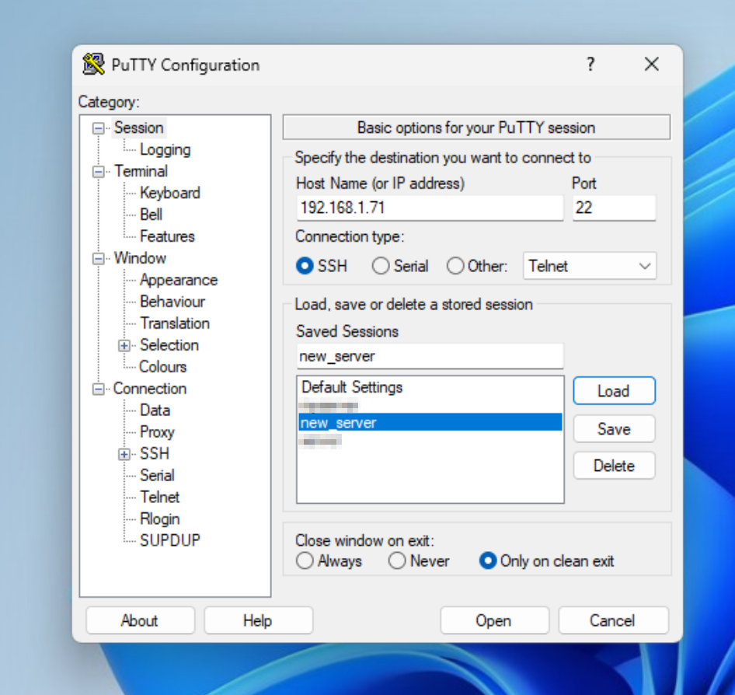Viewport: 735px width, 695px height.
Task: Select the SSH connection type radio button
Action: click(x=305, y=266)
